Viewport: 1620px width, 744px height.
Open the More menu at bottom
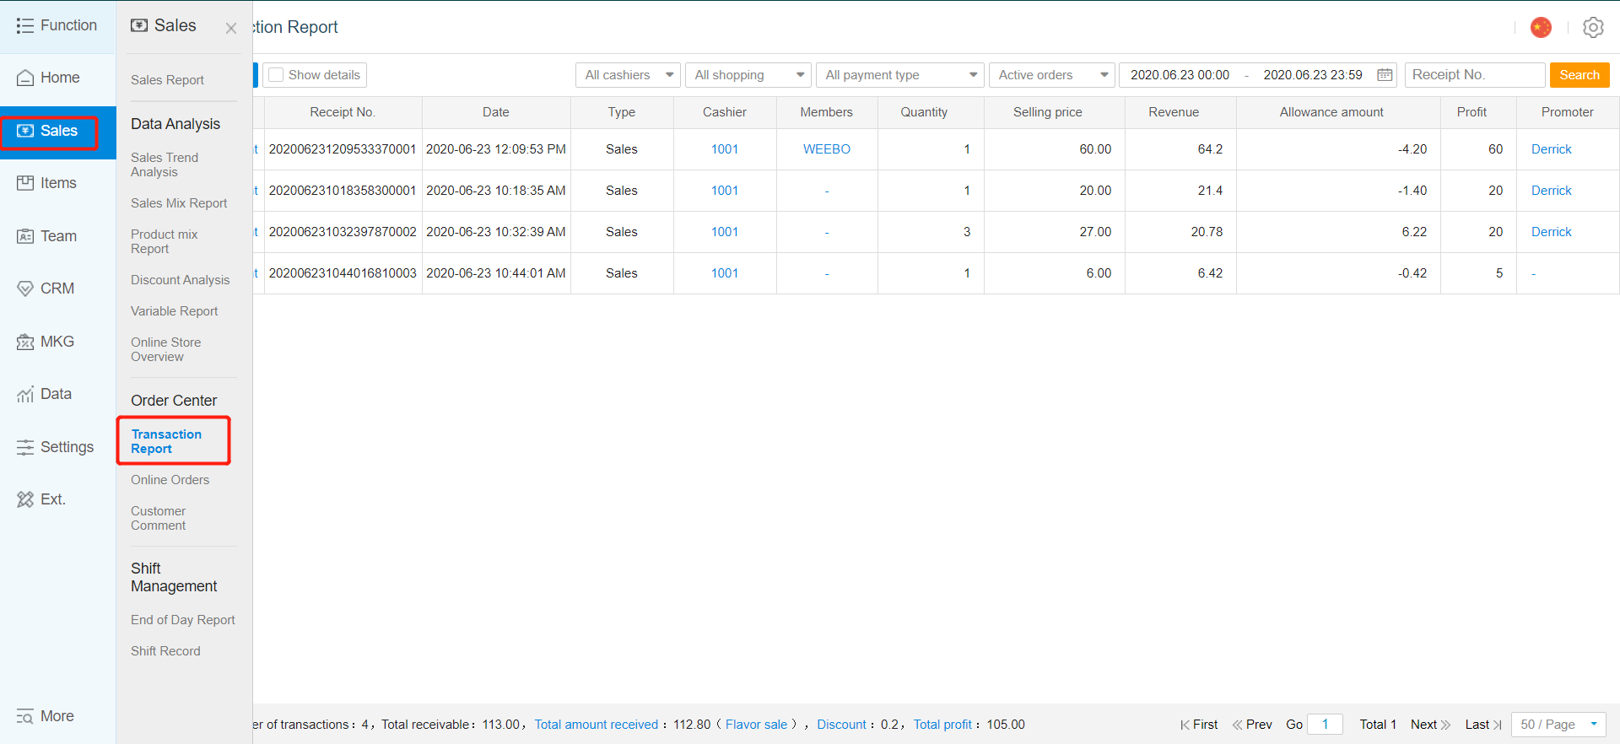[46, 716]
